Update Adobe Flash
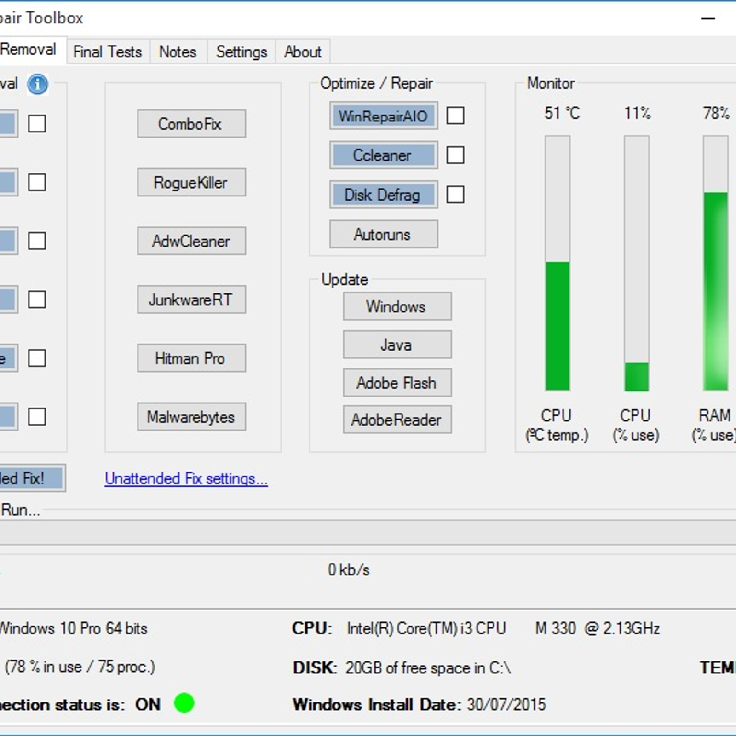736x736 pixels. click(x=397, y=383)
